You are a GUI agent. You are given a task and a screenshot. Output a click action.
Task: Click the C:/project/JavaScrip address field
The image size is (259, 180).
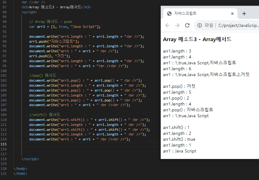pyautogui.click(x=239, y=25)
